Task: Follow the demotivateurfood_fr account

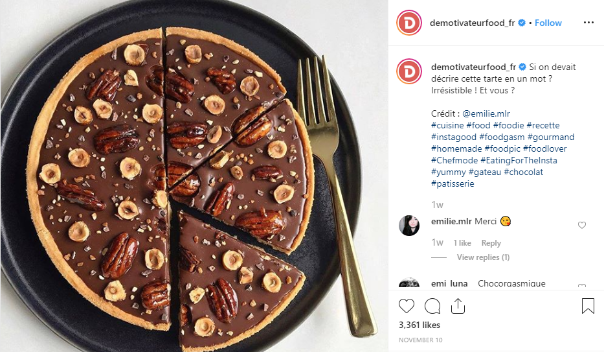Action: coord(548,23)
